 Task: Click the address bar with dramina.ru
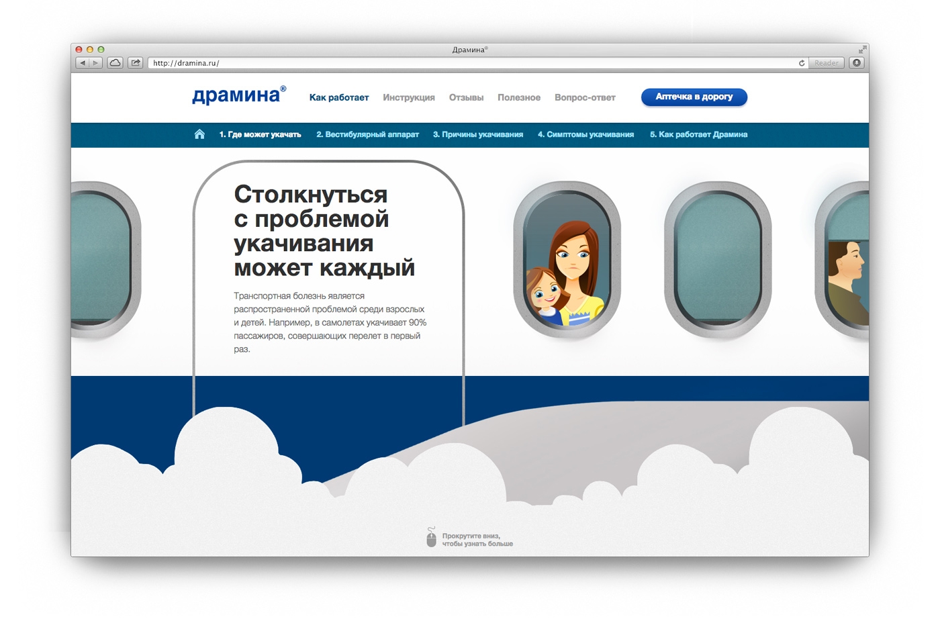click(478, 63)
